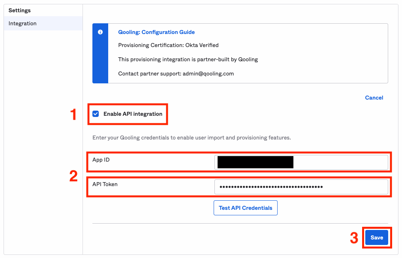The height and width of the screenshot is (258, 402).
Task: Focus the App ID input field
Action: 301,162
